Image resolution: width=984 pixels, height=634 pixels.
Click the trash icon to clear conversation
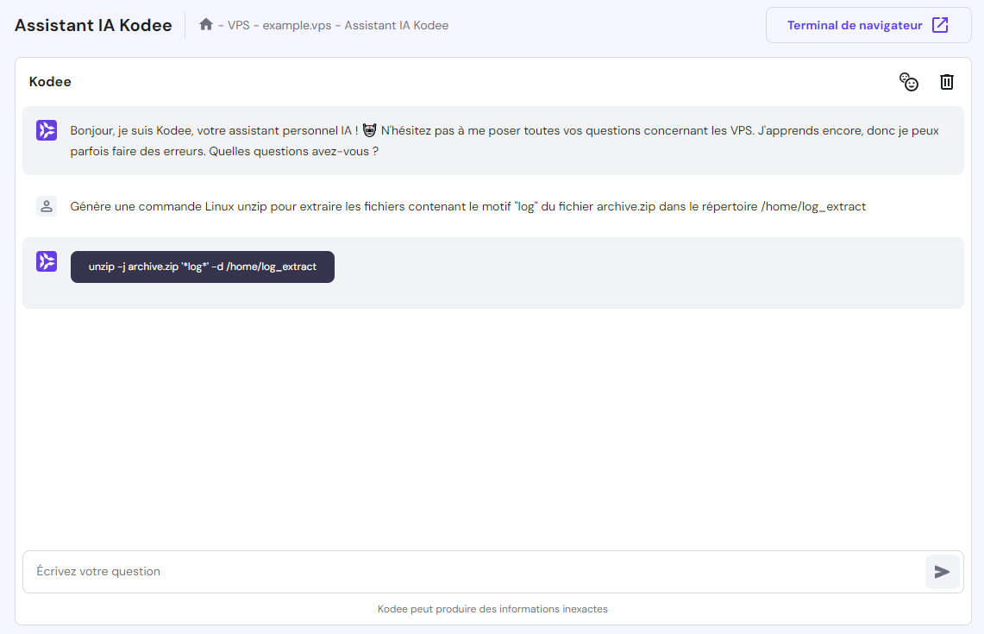point(946,81)
